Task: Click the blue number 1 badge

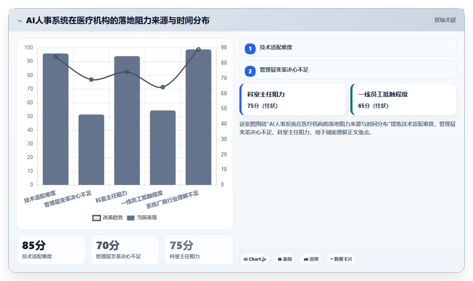Action: click(x=250, y=49)
